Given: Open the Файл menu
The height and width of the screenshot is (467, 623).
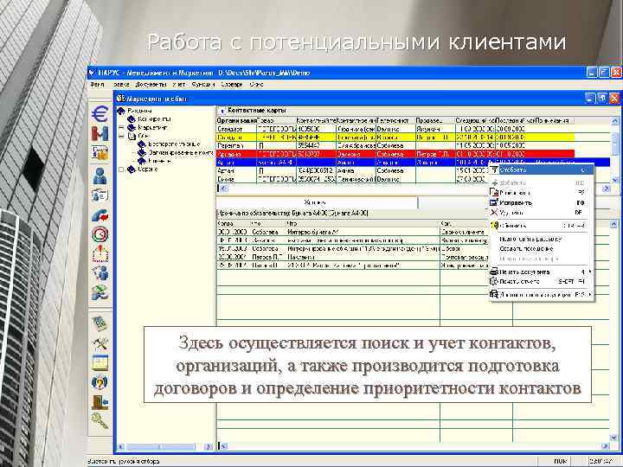Looking at the screenshot, I should pos(97,85).
